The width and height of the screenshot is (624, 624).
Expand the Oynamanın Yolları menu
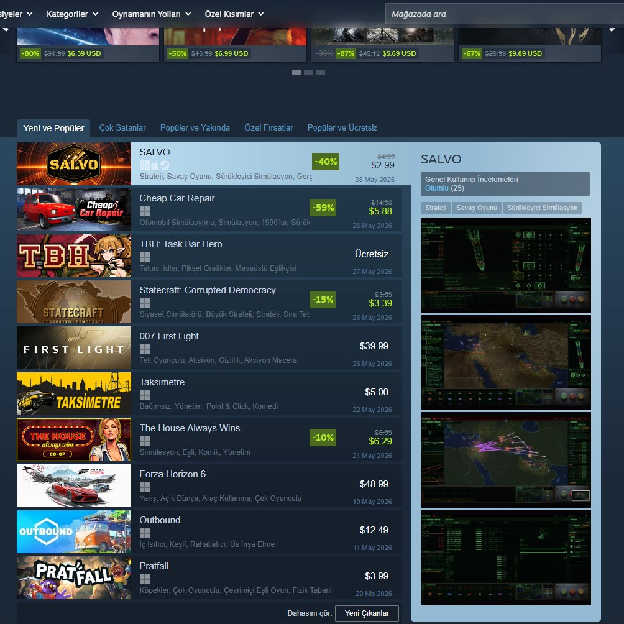[x=152, y=14]
